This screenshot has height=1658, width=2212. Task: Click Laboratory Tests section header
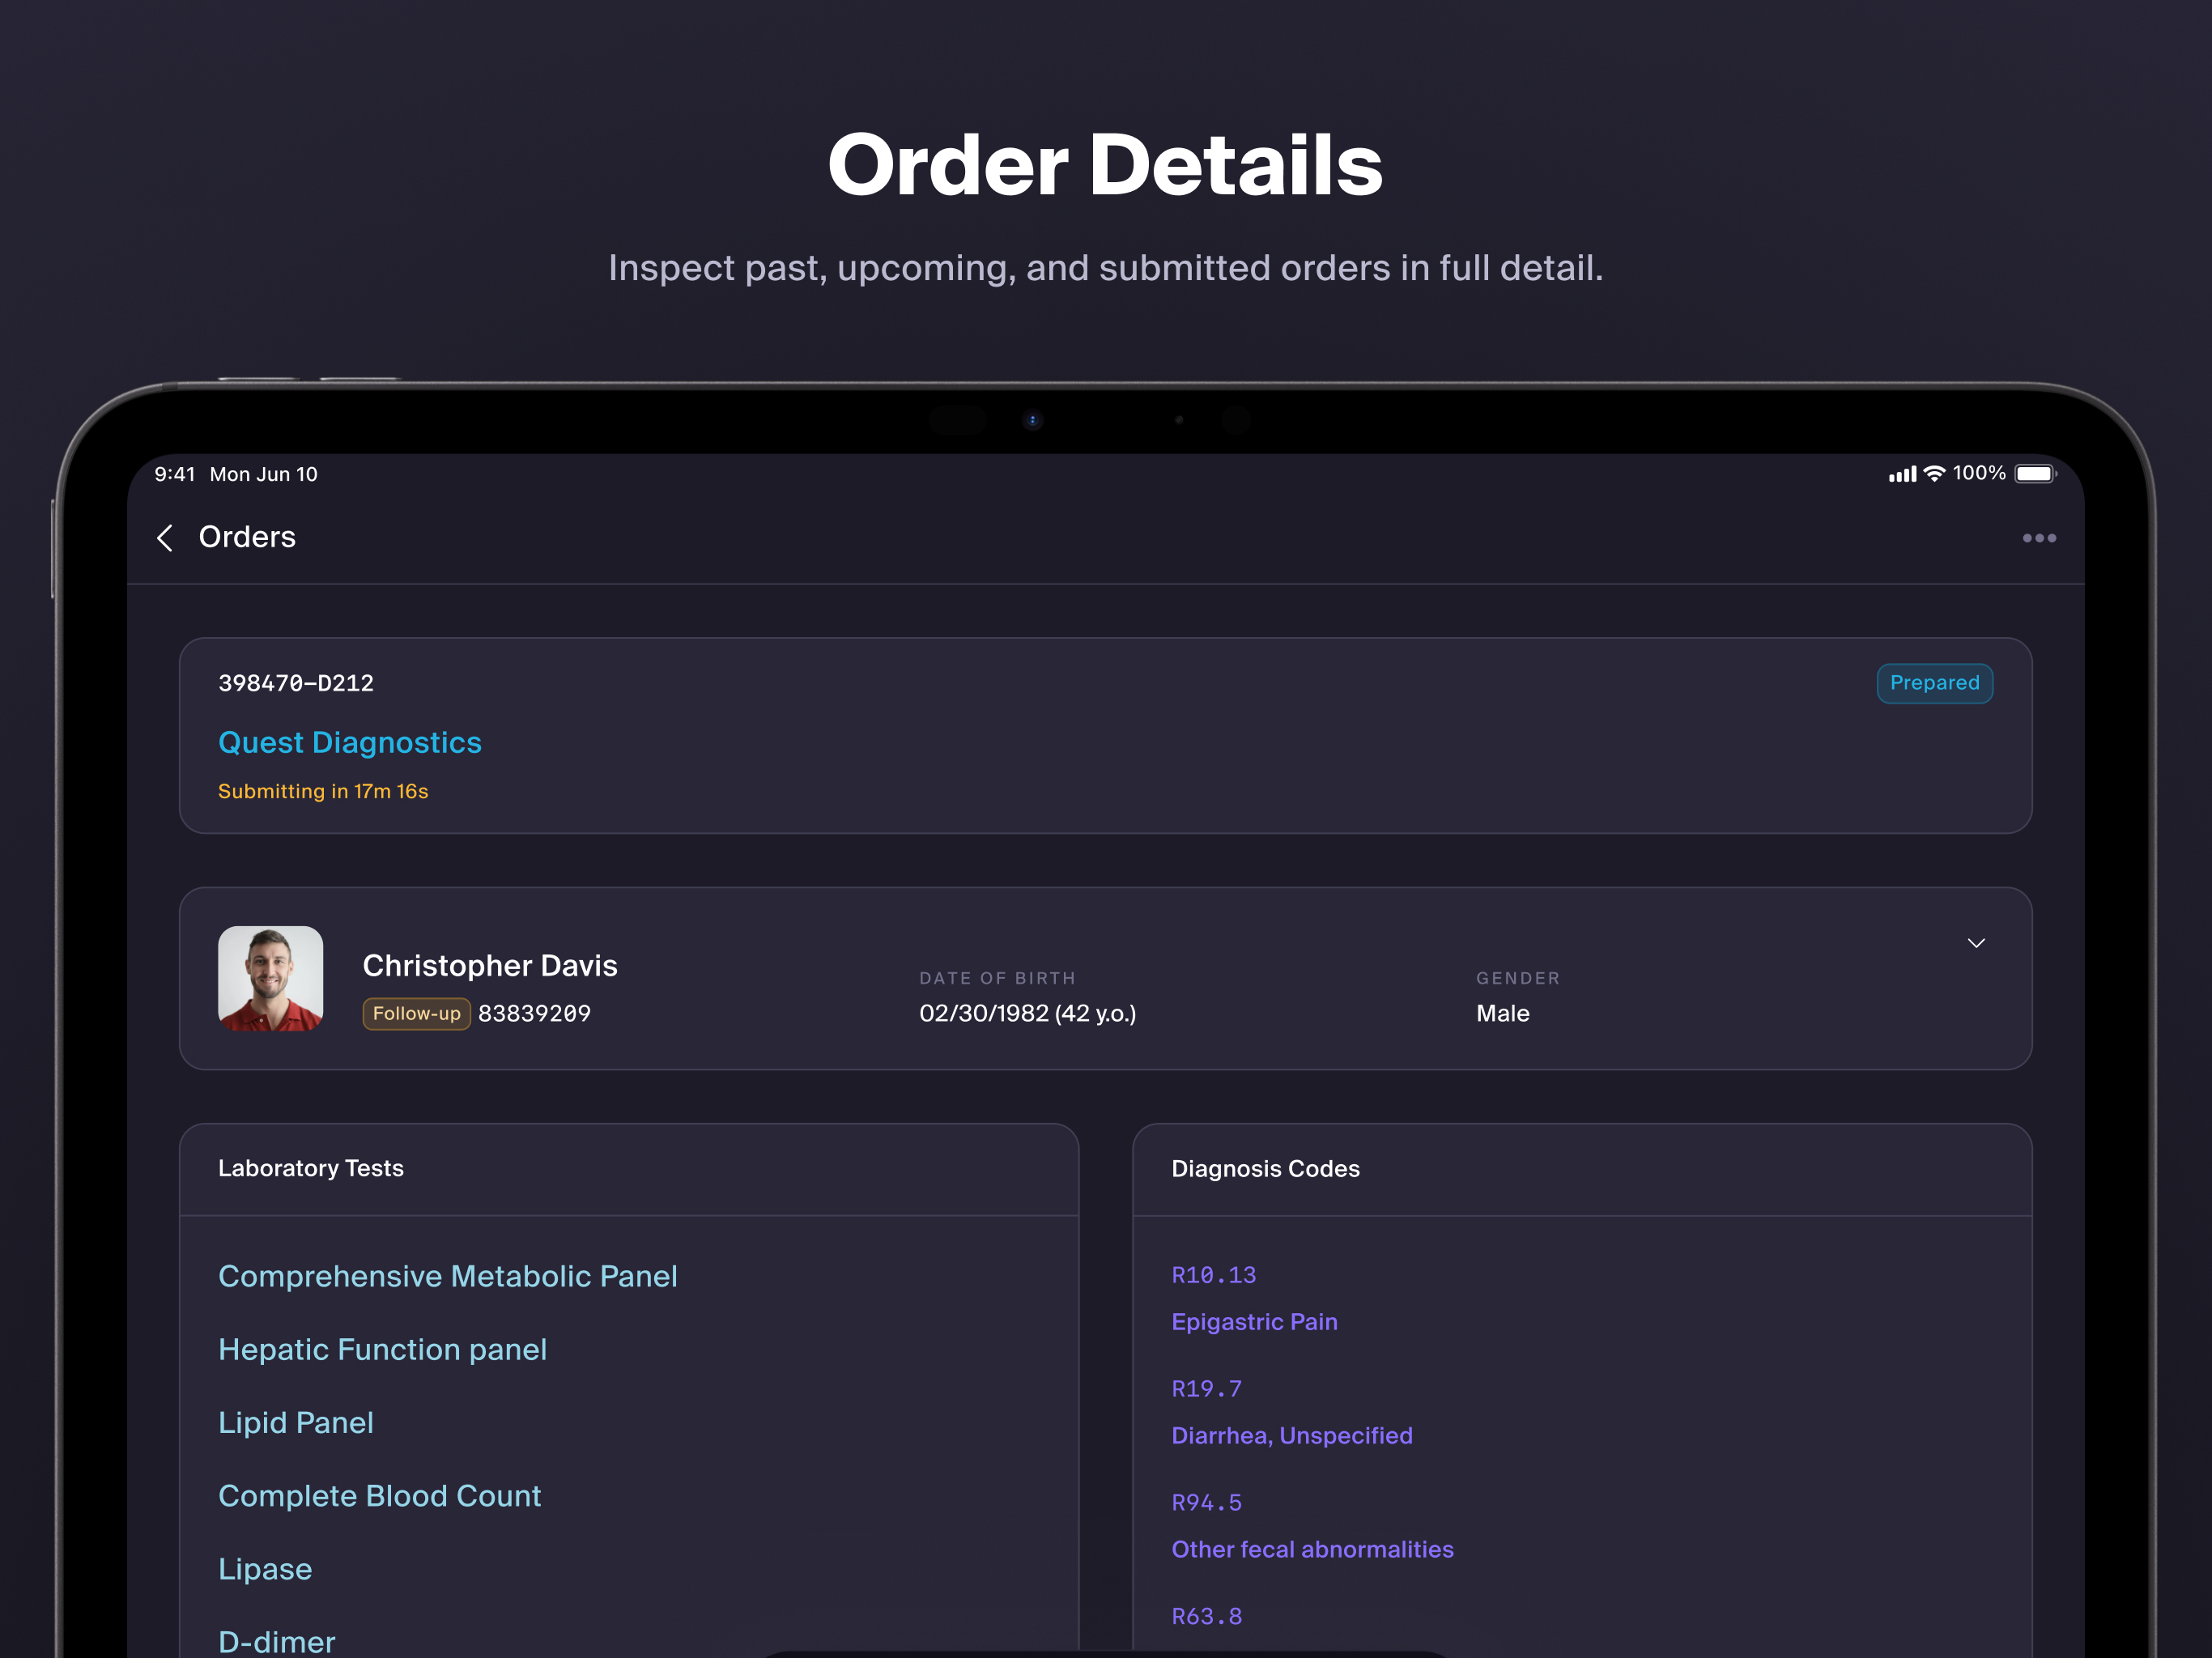point(311,1168)
